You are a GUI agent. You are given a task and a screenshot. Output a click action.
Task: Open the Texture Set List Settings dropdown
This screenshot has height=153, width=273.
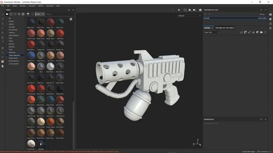263,14
